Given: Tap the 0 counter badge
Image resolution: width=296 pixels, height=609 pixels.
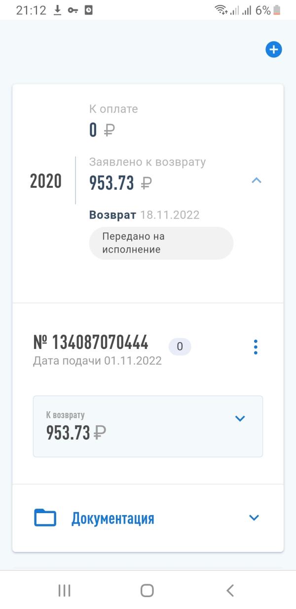Looking at the screenshot, I should tap(180, 347).
